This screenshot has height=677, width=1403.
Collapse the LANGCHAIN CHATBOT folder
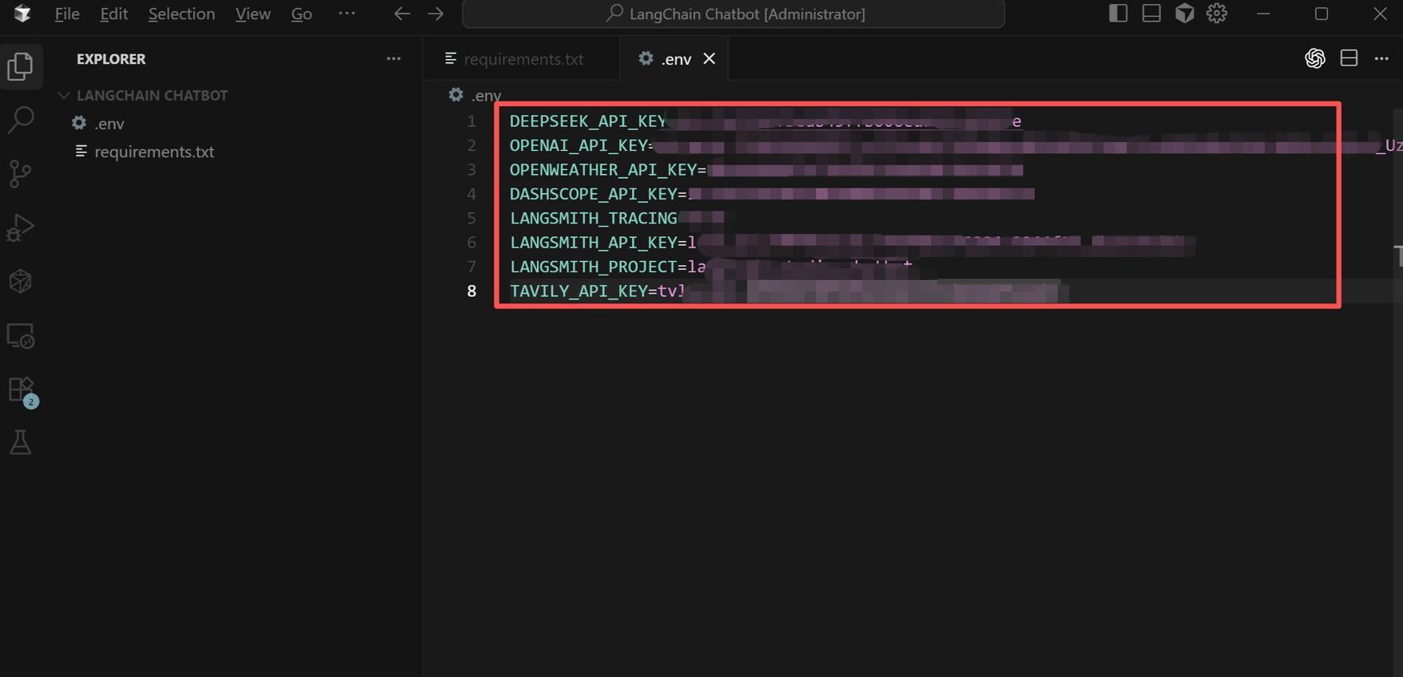(65, 95)
